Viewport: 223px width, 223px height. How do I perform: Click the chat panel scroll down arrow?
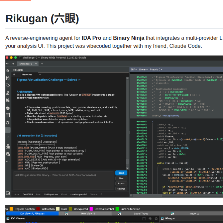tap(127, 169)
